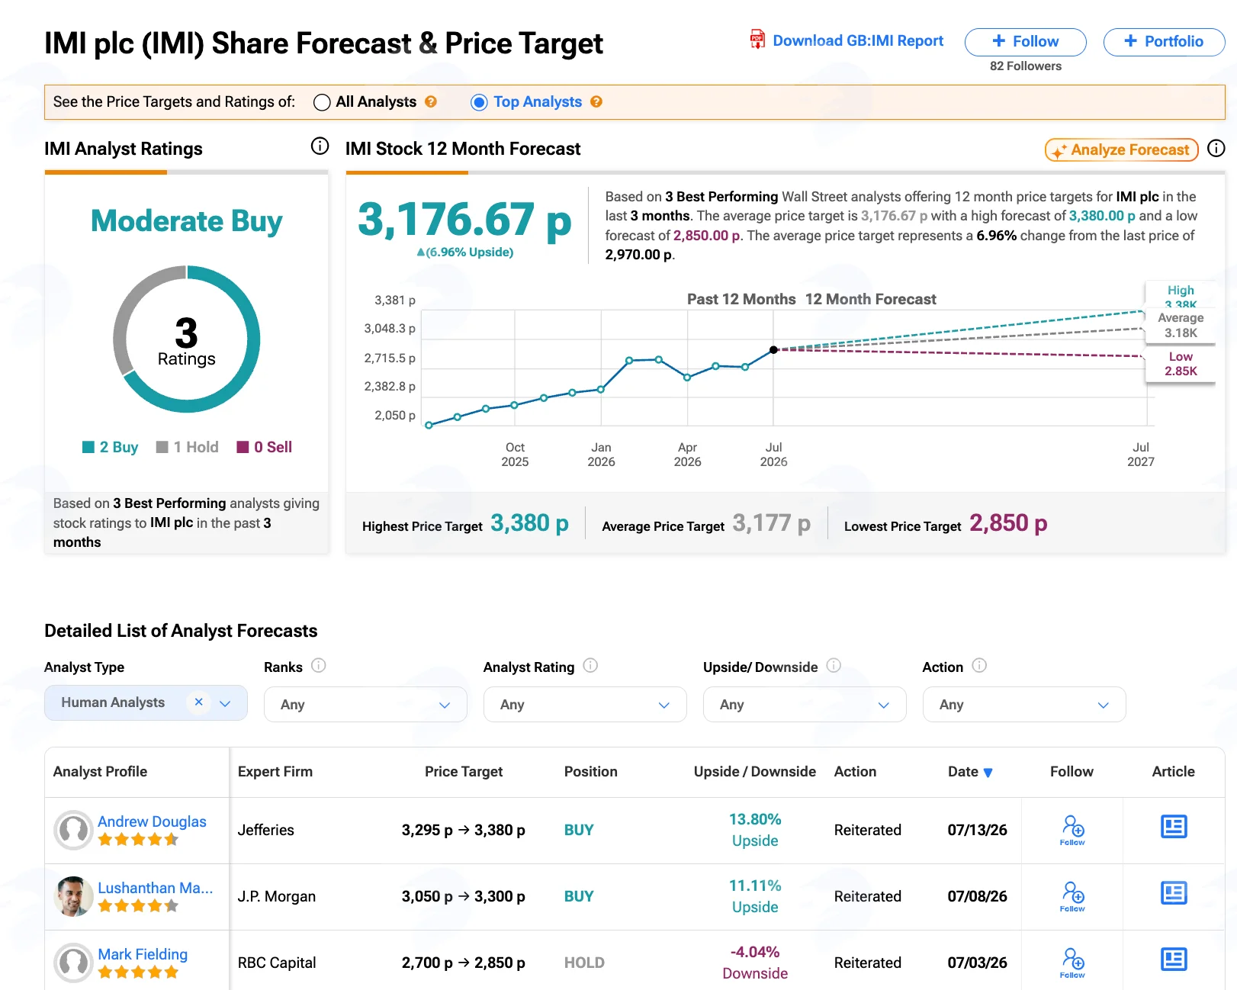1237x990 pixels.
Task: Click the July 2026 chart data point
Action: click(x=773, y=350)
